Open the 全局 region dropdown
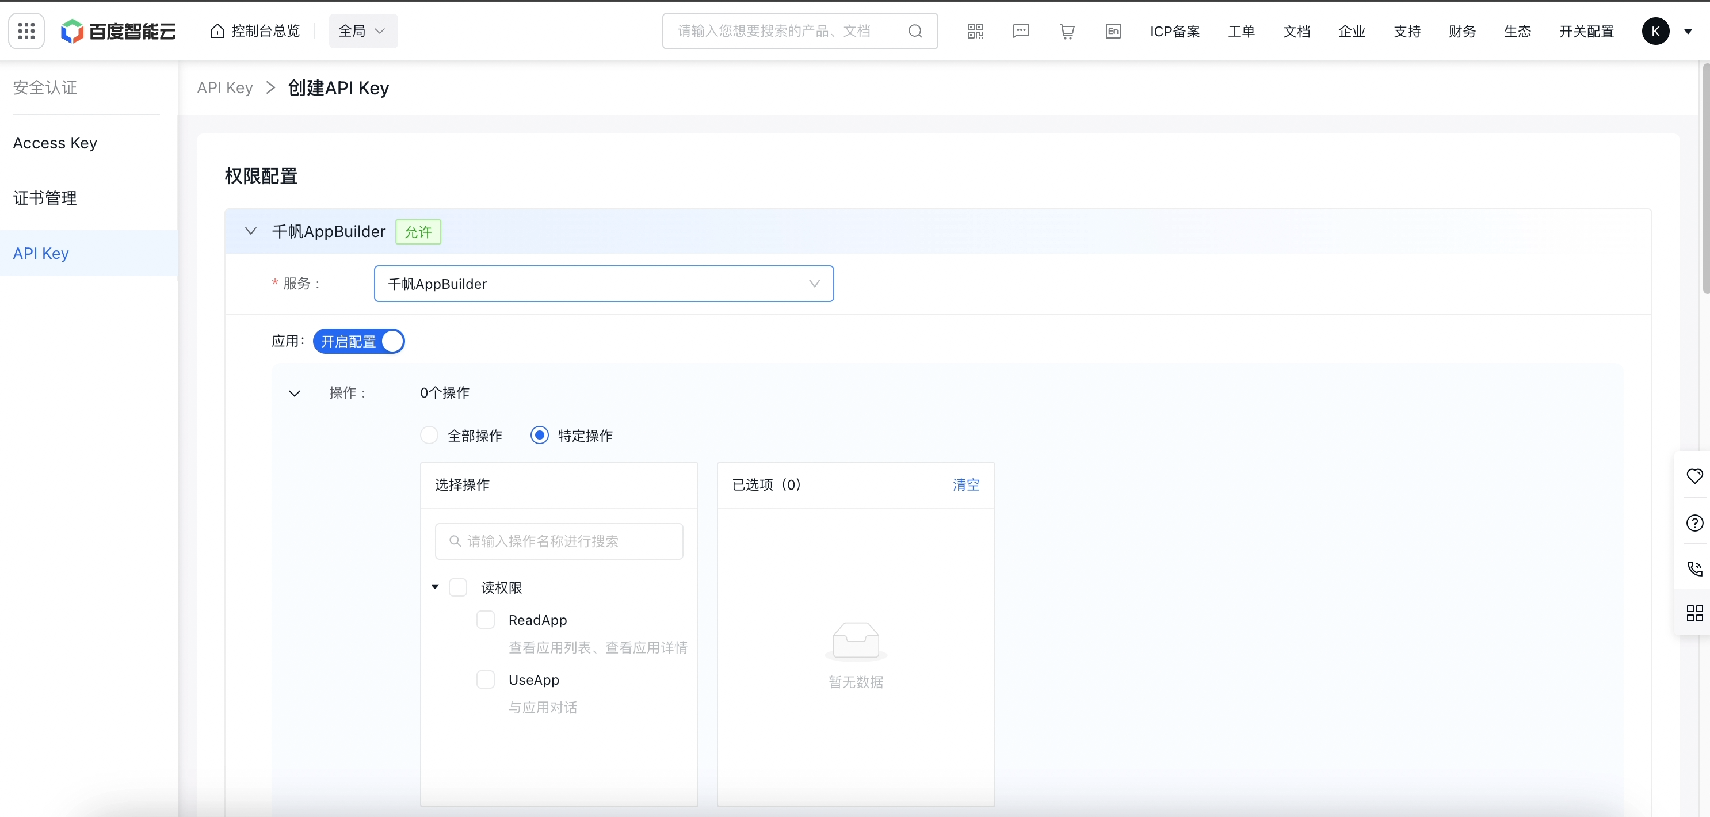 (363, 31)
